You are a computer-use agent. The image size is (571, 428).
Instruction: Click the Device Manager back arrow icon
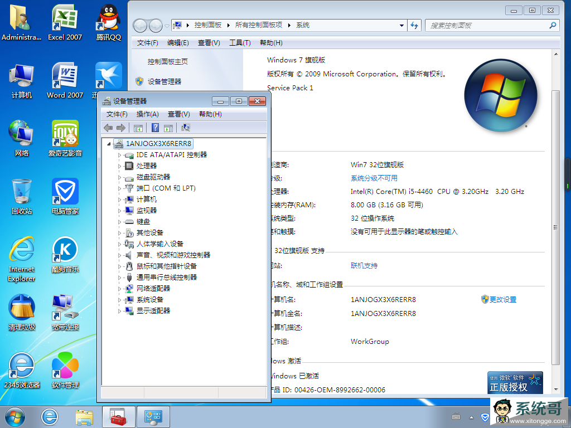click(x=108, y=128)
